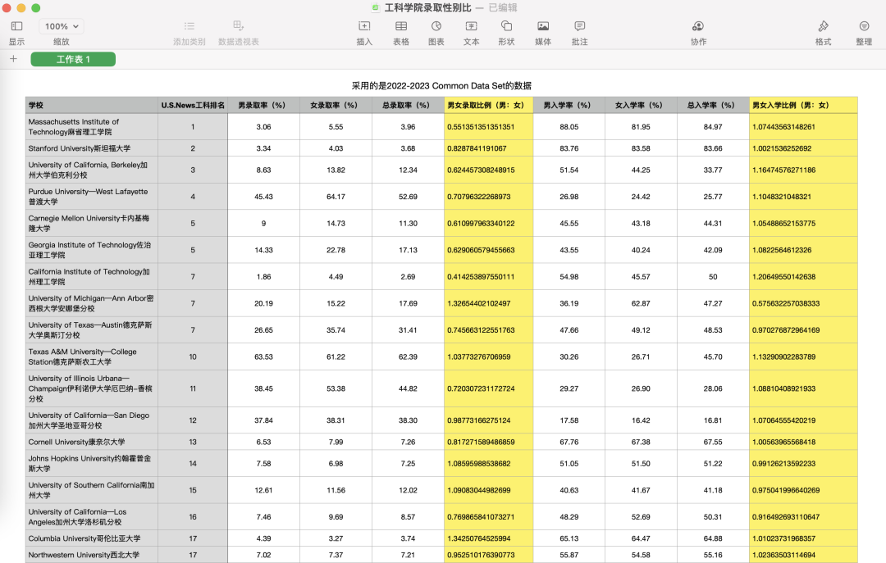886x563 pixels.
Task: Click the Numbers document icon in title bar
Action: pyautogui.click(x=375, y=7)
